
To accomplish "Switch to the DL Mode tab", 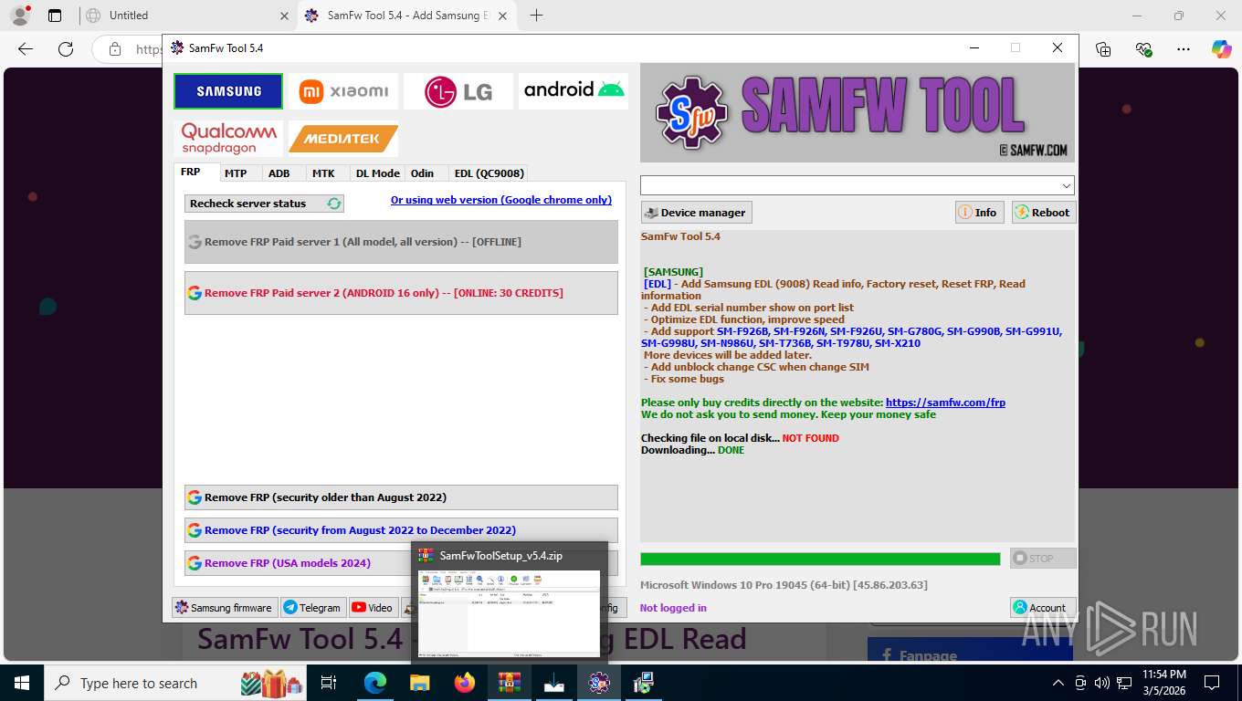I will (377, 173).
